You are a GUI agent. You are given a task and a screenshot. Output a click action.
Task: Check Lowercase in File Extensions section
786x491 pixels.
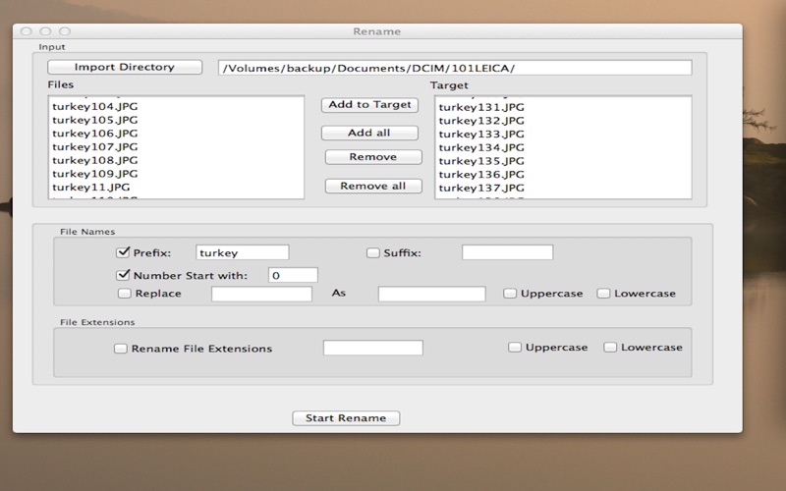[x=610, y=348]
